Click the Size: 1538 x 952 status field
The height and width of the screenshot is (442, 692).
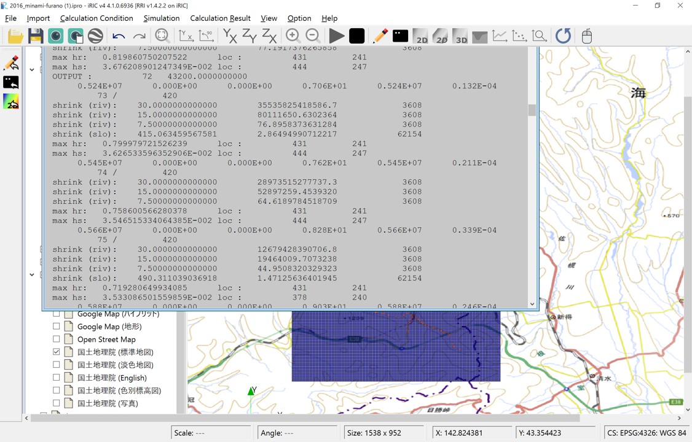[383, 433]
